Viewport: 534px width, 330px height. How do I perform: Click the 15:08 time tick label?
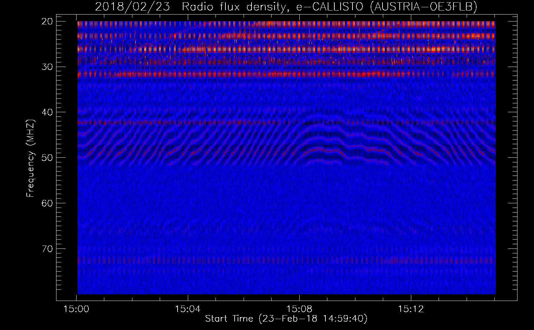[x=299, y=309]
